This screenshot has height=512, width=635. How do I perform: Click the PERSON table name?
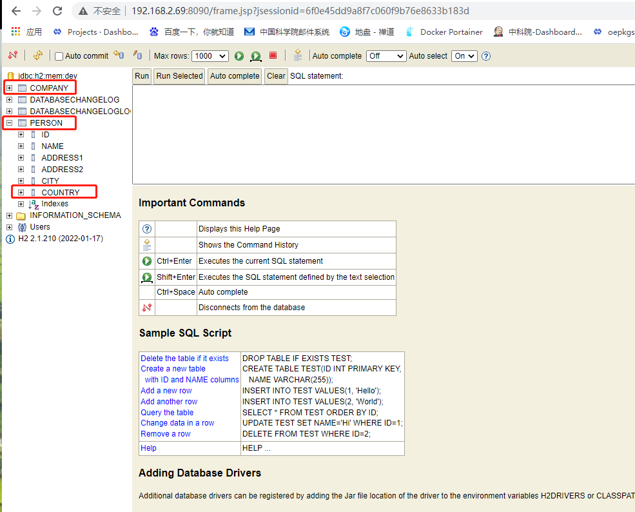coord(46,123)
